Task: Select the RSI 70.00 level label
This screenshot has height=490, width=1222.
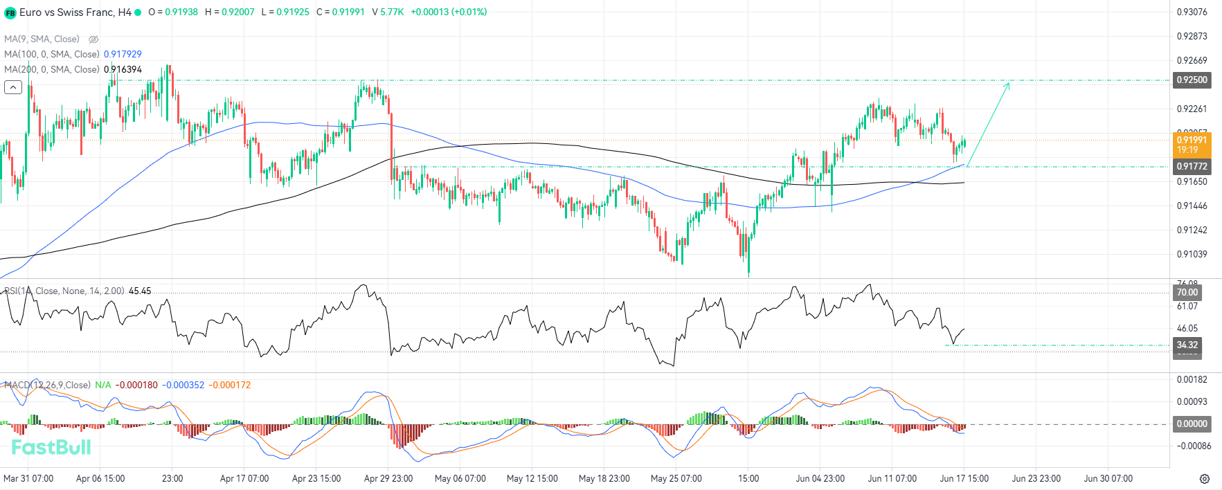Action: tap(1188, 293)
